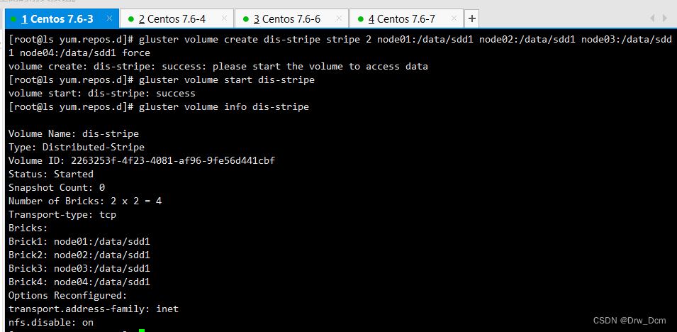Click the CSDN @Drw_Dcm watermark
Screen dimensions: 677x332
point(631,320)
